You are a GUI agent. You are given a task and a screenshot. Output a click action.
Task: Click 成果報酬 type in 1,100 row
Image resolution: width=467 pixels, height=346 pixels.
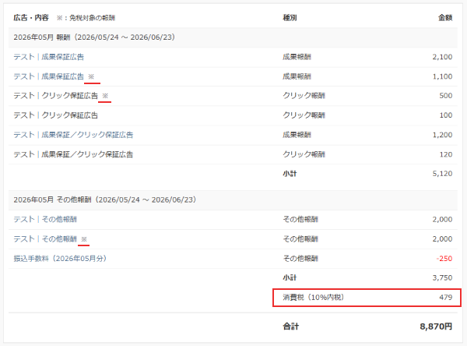297,76
